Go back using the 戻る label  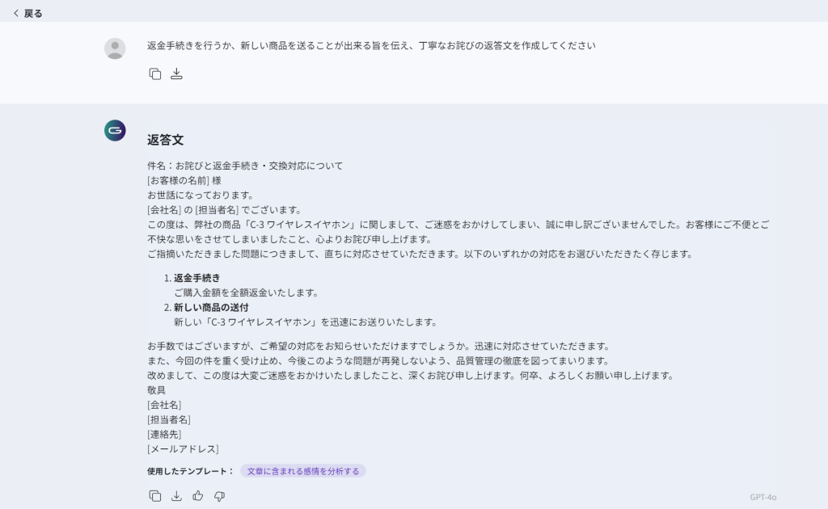[33, 13]
